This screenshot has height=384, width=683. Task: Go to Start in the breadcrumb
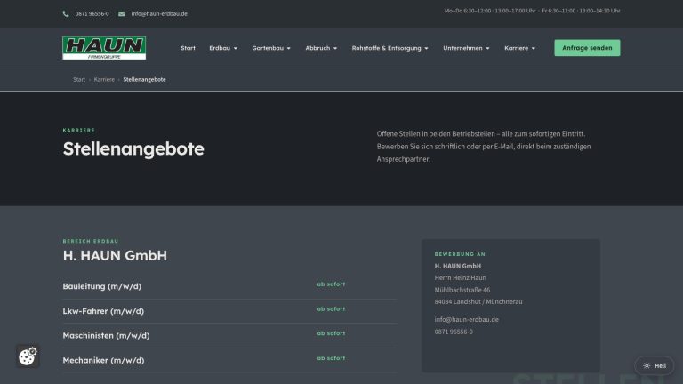click(79, 80)
